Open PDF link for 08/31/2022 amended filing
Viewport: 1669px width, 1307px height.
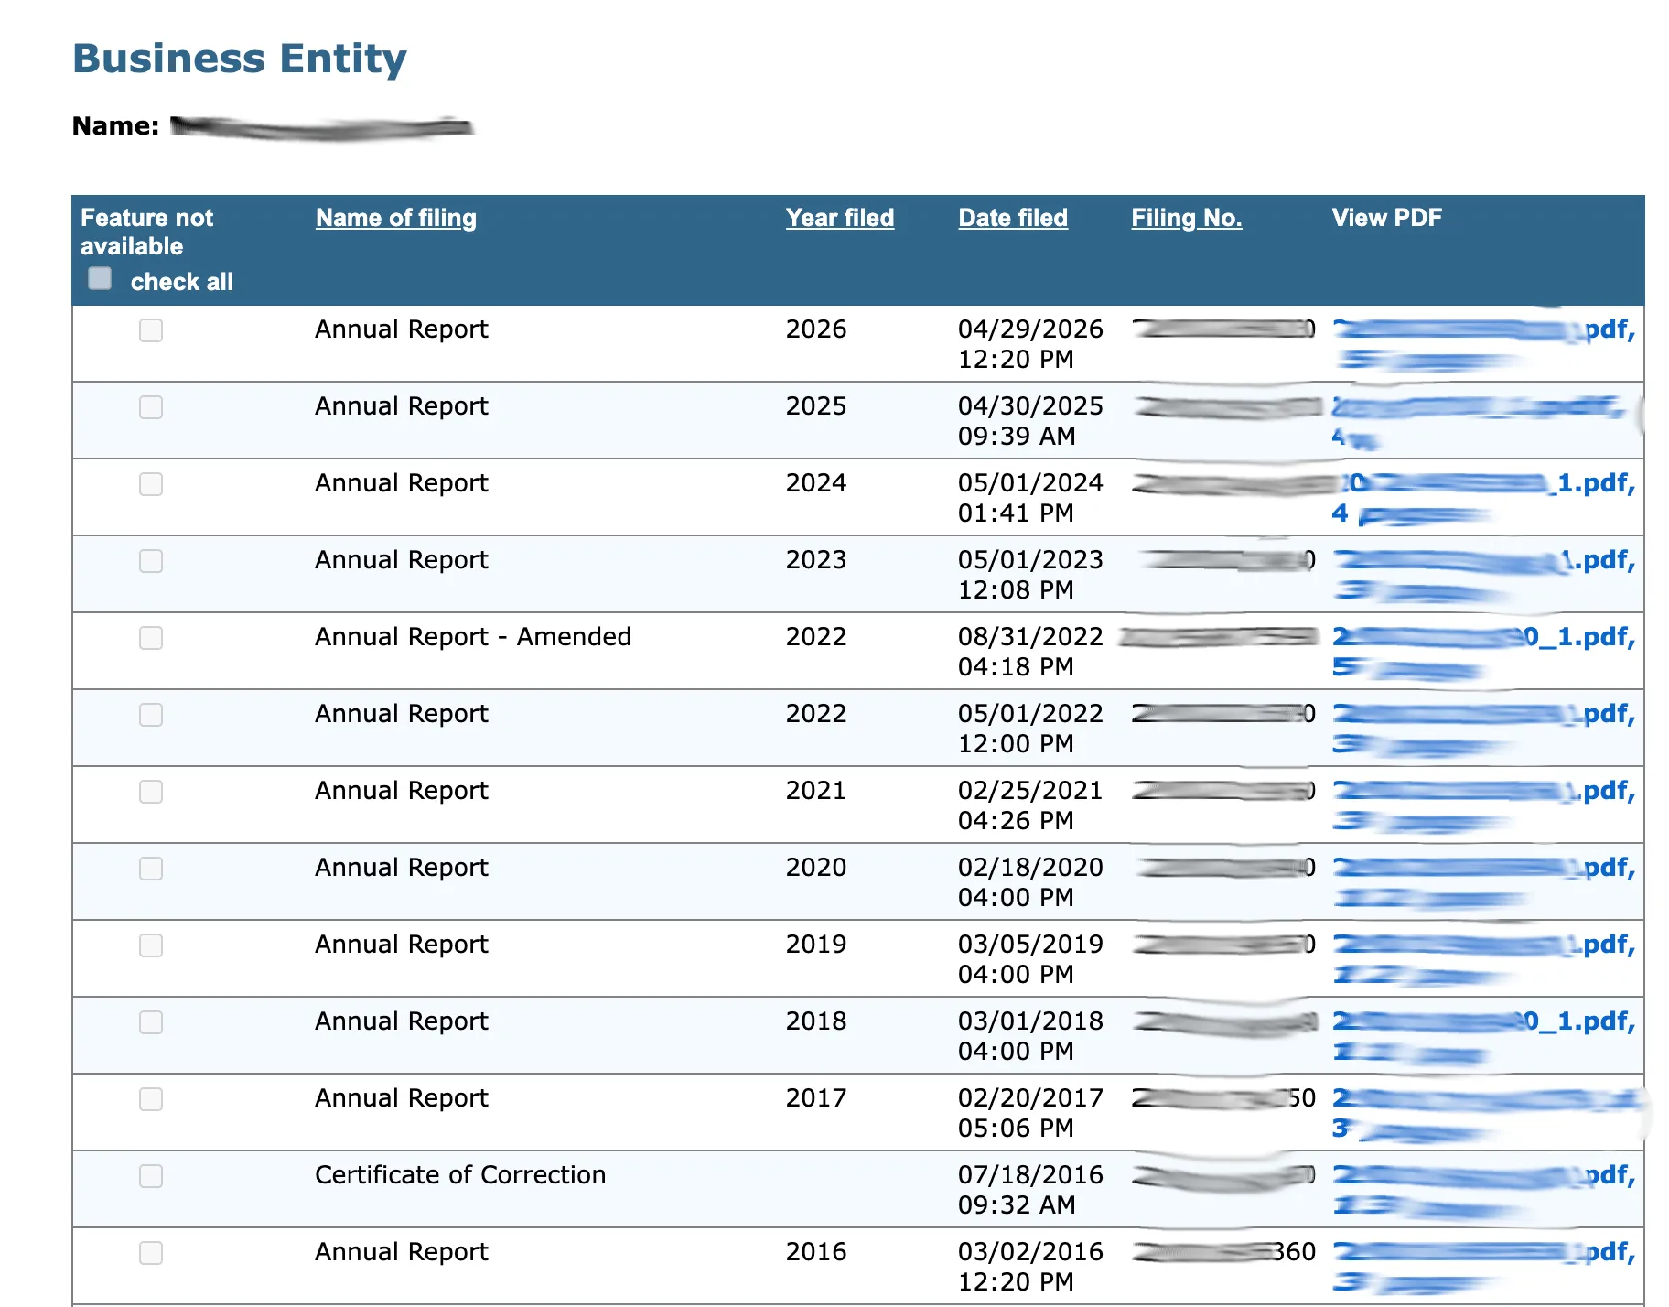point(1483,651)
